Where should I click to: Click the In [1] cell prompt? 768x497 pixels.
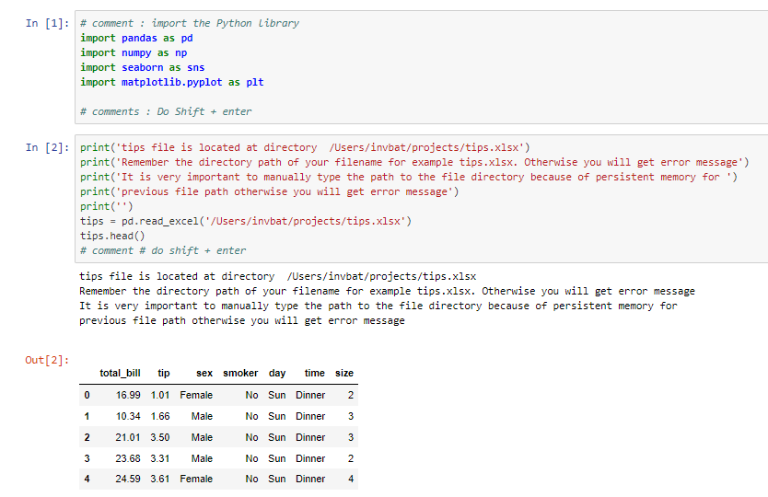(x=48, y=24)
